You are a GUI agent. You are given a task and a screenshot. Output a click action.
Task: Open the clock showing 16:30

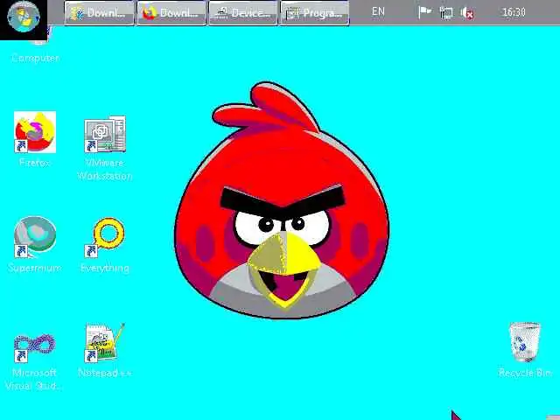pos(514,12)
